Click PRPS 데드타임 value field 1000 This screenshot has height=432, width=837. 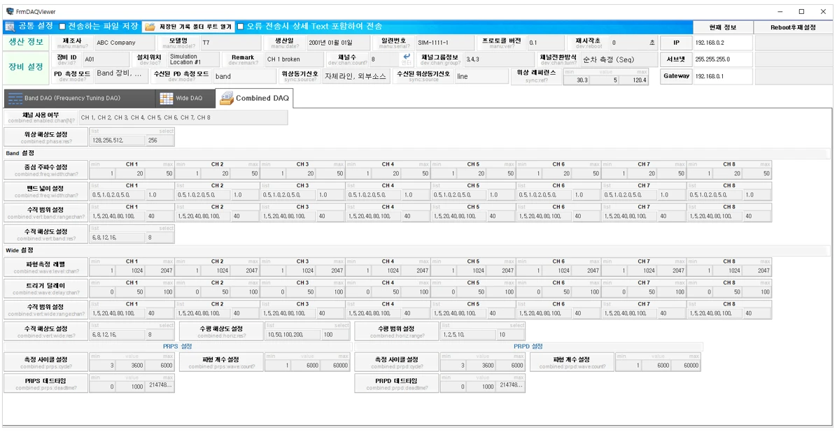[x=131, y=387]
